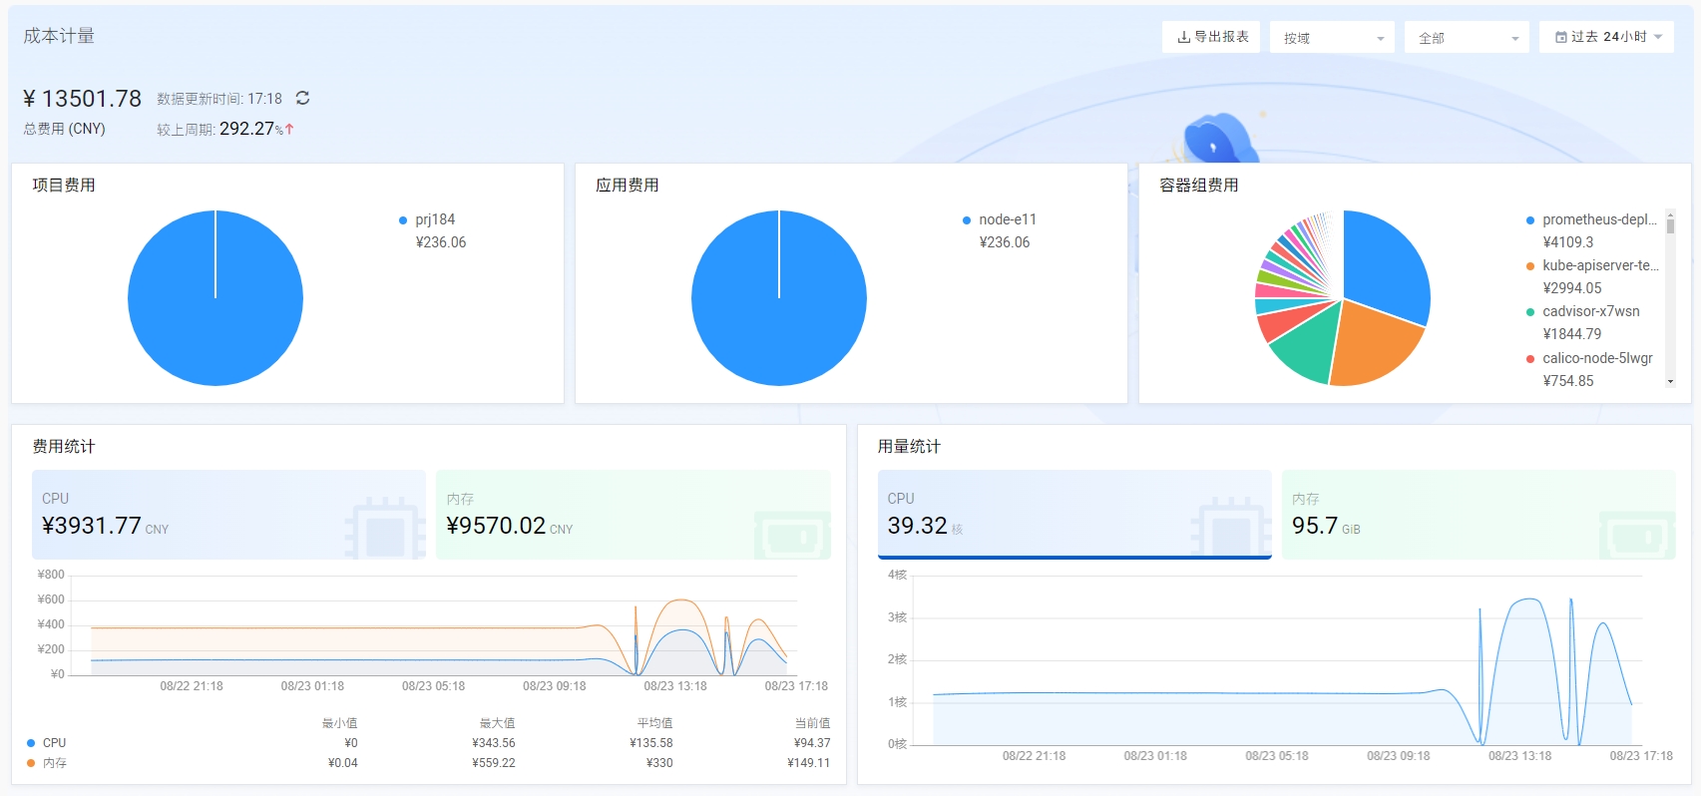This screenshot has height=796, width=1701.
Task: Click the memory cost ¥9570.02 card
Action: click(x=633, y=514)
